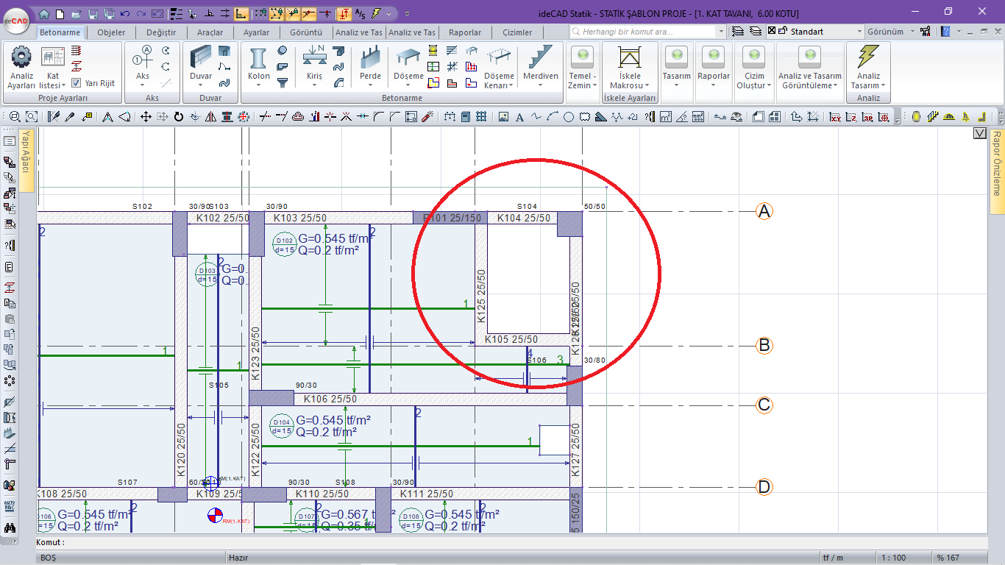Click the help question mark icon
This screenshot has height=565, width=1005.
[x=946, y=32]
